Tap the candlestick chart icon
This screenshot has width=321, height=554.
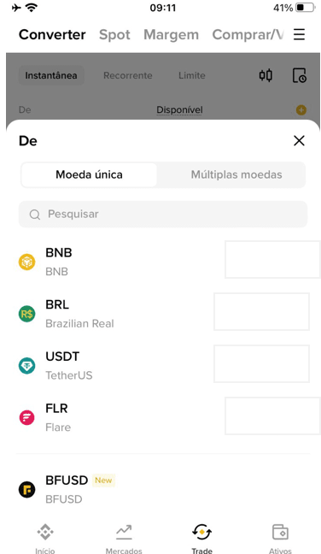click(266, 75)
